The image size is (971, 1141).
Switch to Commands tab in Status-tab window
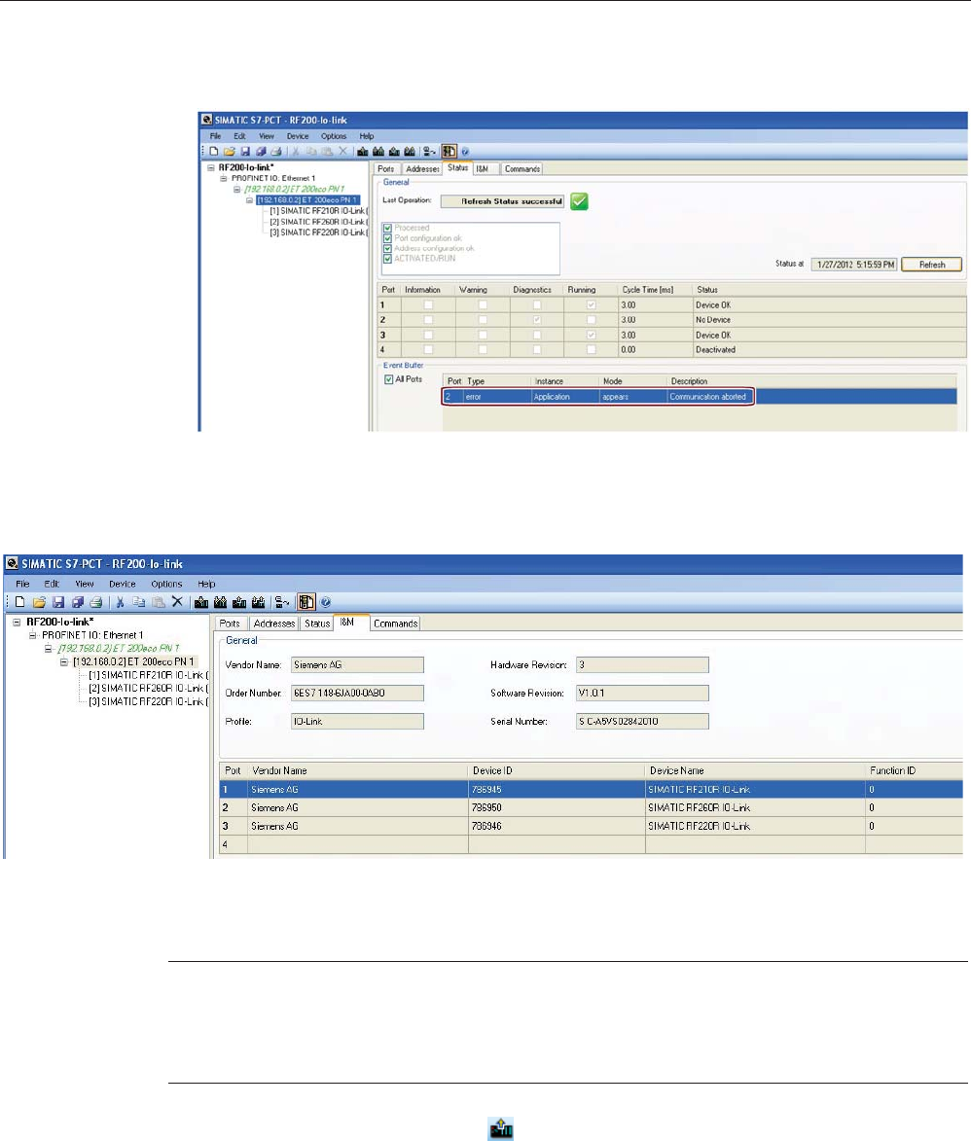tap(521, 169)
